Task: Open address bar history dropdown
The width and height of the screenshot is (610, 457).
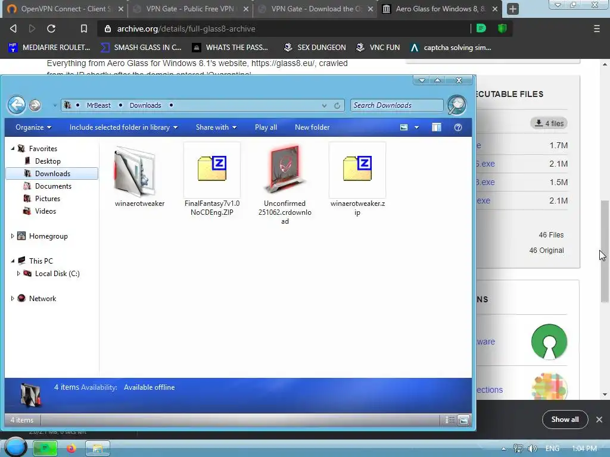Action: 324,105
